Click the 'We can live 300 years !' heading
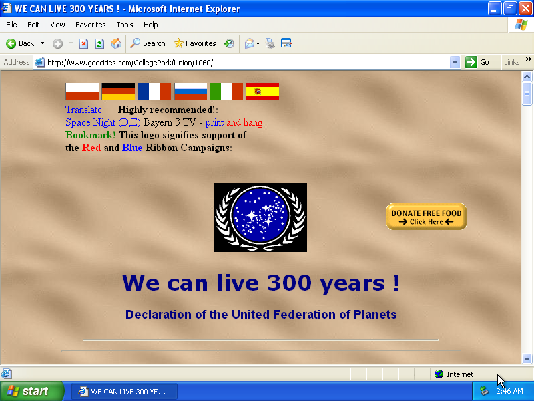Screen dimensions: 534x401 pyautogui.click(x=261, y=283)
